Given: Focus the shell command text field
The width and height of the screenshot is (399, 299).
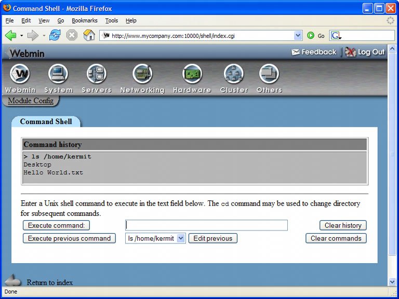Looking at the screenshot, I should tap(206, 225).
